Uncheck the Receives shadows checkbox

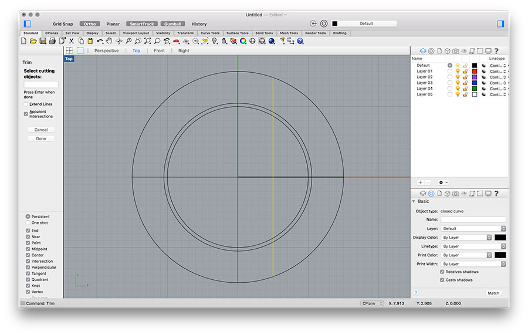tap(442, 272)
